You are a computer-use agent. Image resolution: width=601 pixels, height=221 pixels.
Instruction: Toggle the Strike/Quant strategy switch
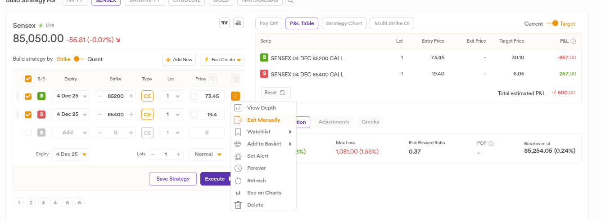coord(79,59)
